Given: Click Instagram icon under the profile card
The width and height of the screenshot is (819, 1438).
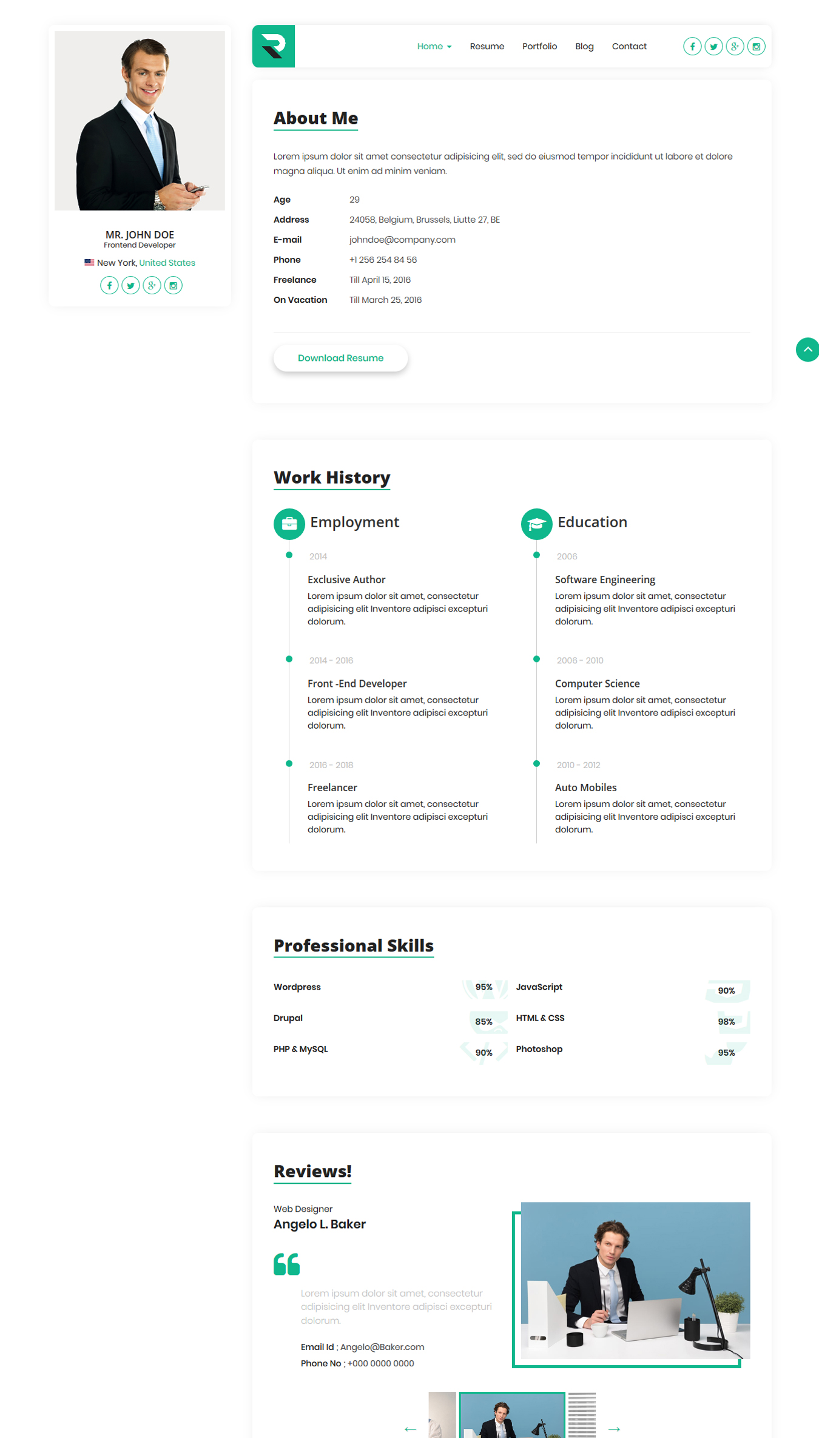Looking at the screenshot, I should point(174,285).
